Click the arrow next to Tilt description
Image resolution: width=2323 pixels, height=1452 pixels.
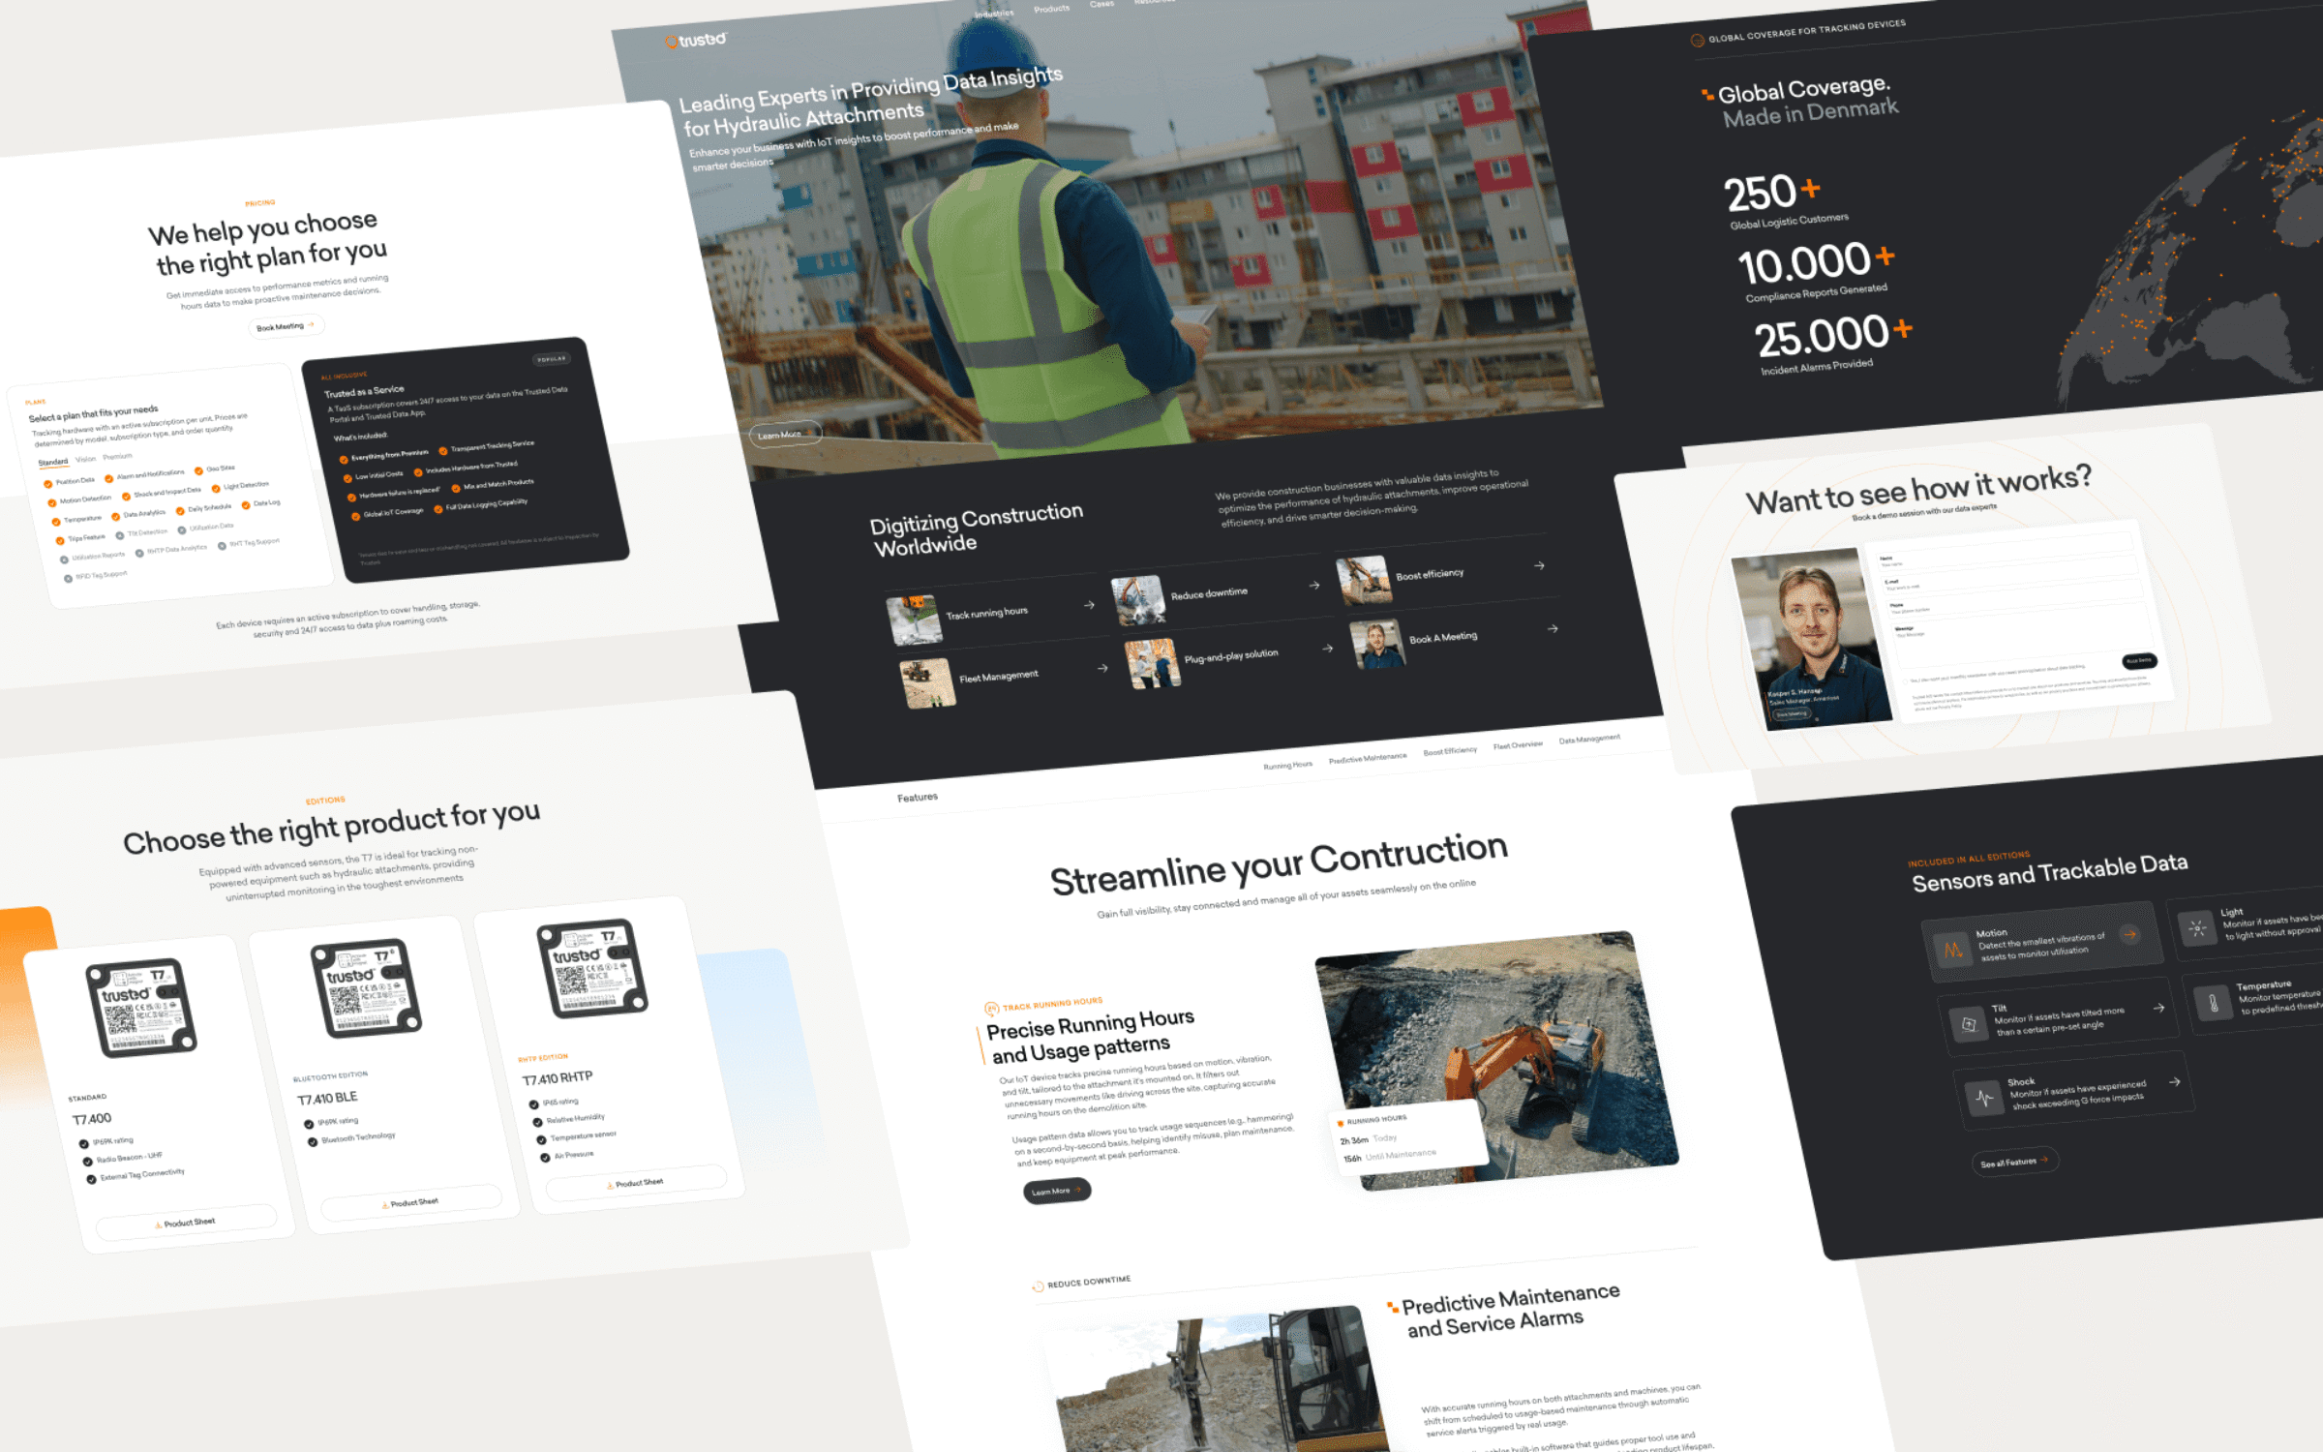coord(2158,1008)
